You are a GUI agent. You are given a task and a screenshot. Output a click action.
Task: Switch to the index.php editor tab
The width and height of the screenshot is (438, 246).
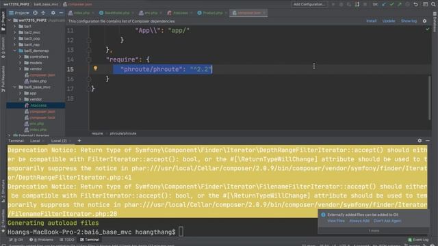click(x=81, y=13)
